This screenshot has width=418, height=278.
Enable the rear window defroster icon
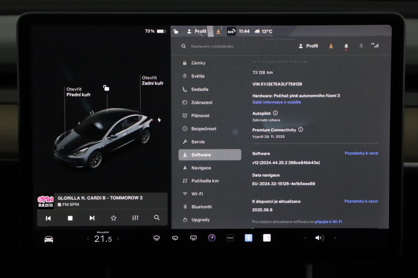tap(193, 238)
